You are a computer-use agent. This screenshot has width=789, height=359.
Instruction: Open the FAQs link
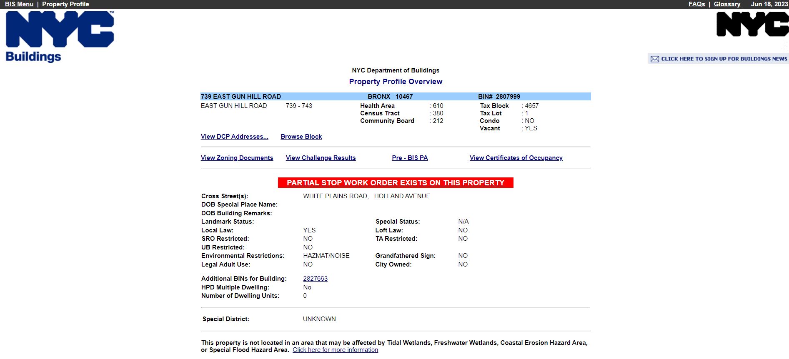tap(696, 4)
